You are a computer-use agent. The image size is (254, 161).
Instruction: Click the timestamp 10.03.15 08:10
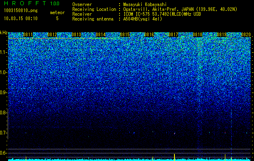[21, 18]
